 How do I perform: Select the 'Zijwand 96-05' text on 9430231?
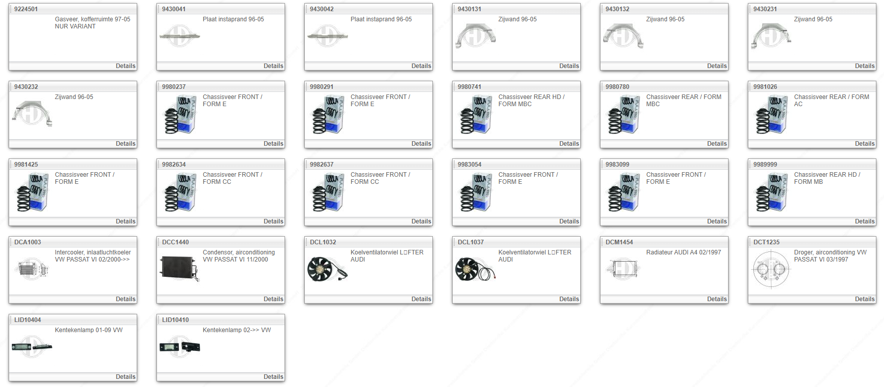click(813, 19)
